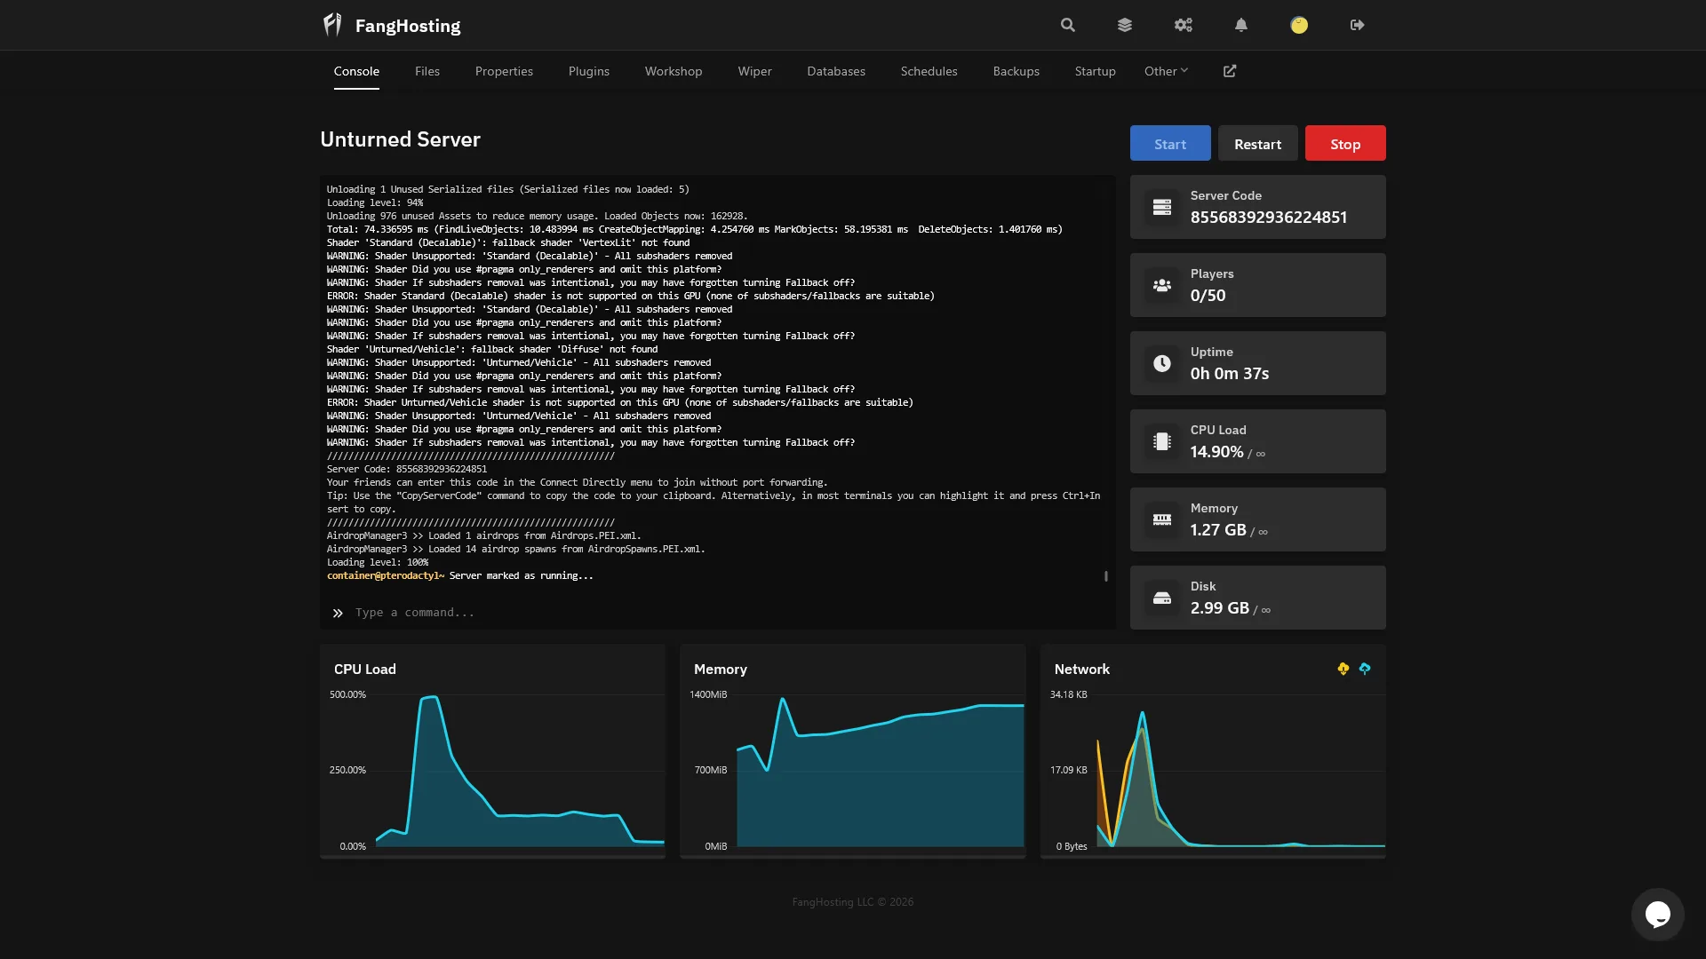1706x959 pixels.
Task: Click the CPU Load graph chart
Action: (519, 771)
